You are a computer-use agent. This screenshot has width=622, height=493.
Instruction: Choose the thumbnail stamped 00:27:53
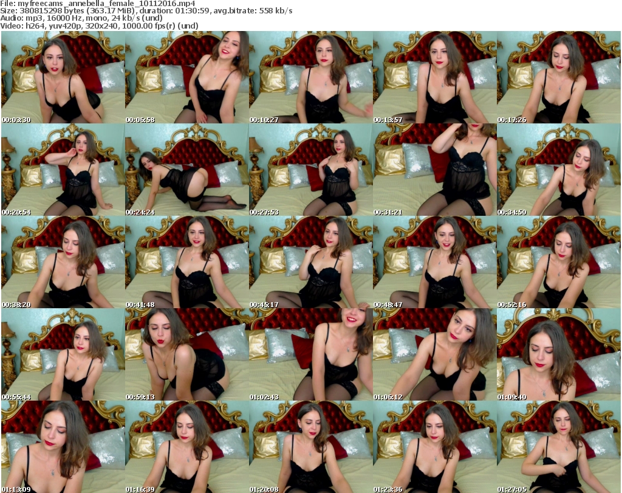tap(310, 170)
